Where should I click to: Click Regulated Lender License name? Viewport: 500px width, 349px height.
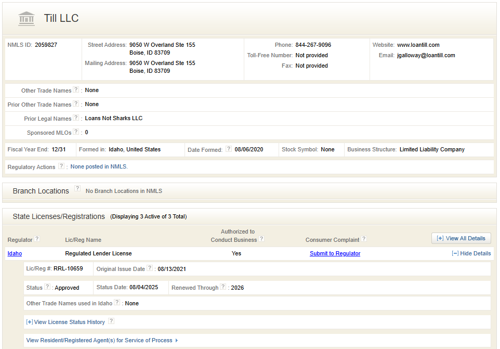pos(98,254)
